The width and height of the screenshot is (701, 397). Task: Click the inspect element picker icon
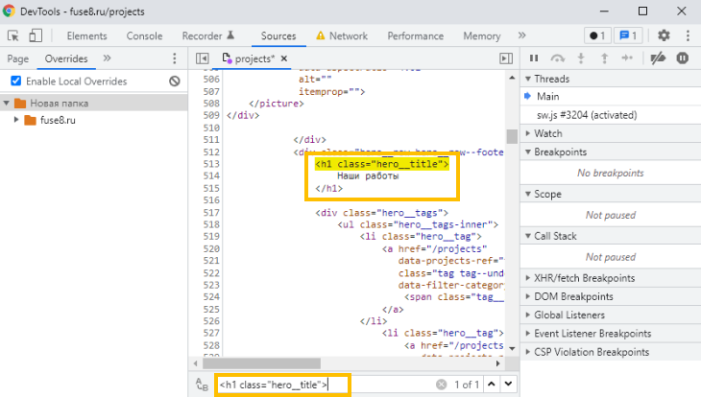12,35
